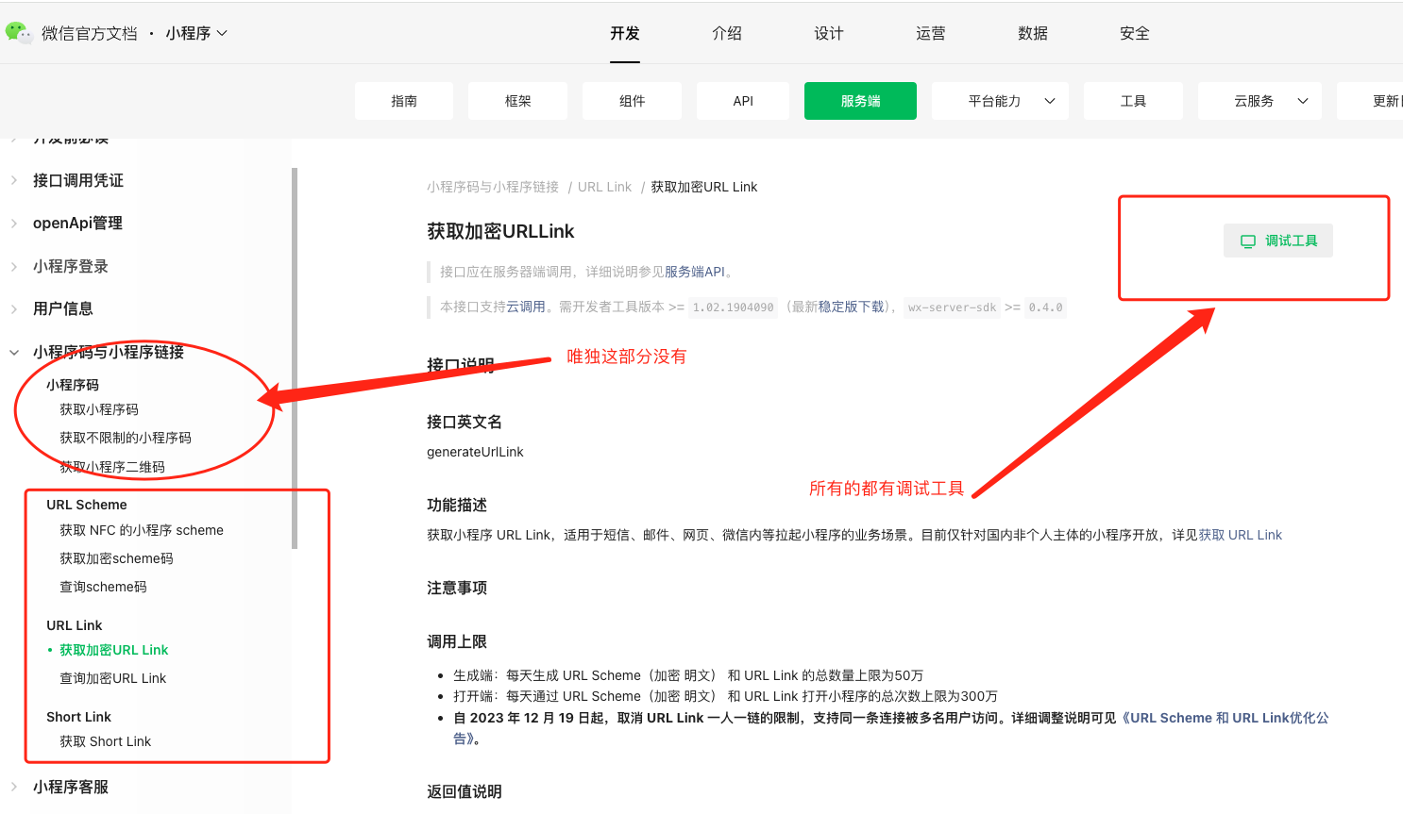Viewport: 1403px width, 814px height.
Task: Switch to the 开发 top tab
Action: coord(625,33)
